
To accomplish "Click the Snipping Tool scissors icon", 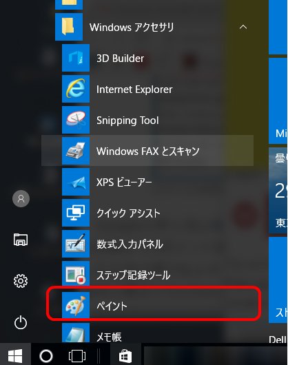I will pos(76,120).
